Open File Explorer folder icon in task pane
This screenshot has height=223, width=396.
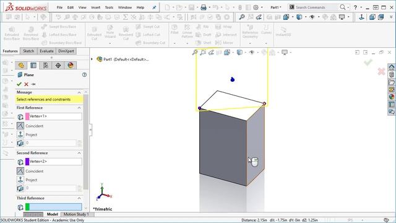(x=392, y=82)
